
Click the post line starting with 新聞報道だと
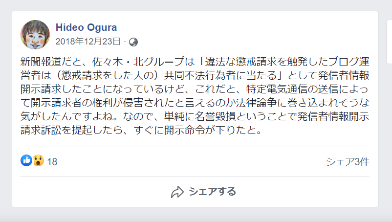pyautogui.click(x=194, y=62)
